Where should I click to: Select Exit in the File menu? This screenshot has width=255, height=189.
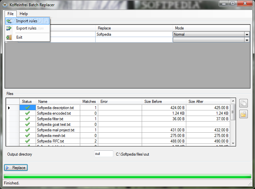coord(27,37)
